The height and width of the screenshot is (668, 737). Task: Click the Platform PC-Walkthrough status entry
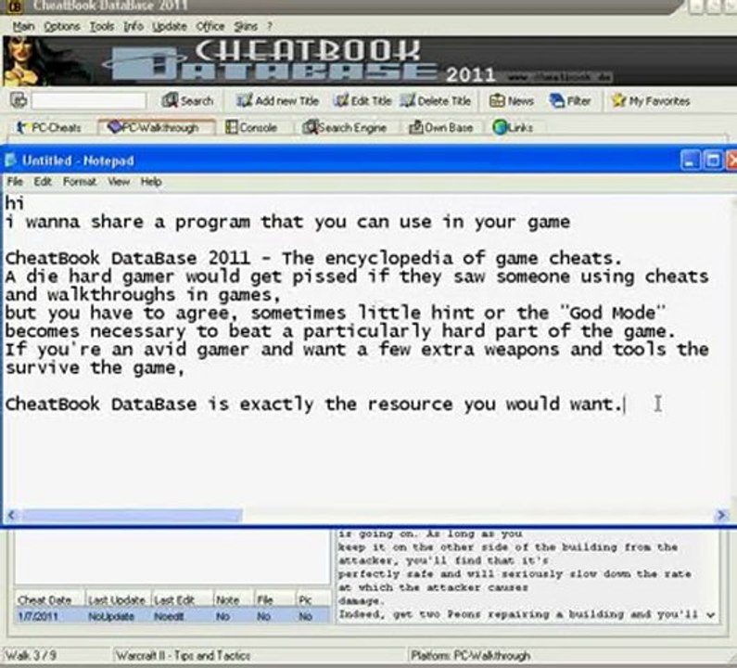[x=471, y=655]
